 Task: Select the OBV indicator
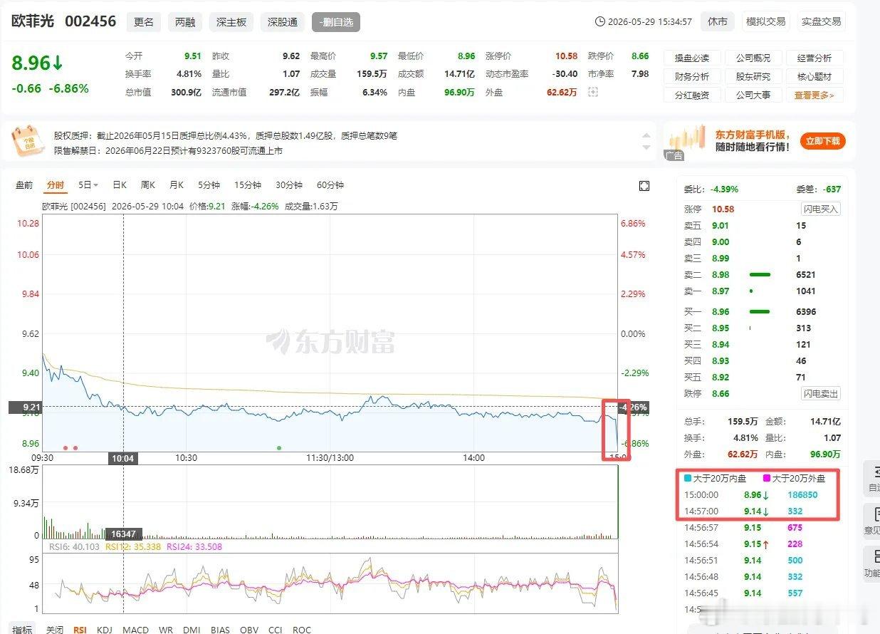pos(249,630)
